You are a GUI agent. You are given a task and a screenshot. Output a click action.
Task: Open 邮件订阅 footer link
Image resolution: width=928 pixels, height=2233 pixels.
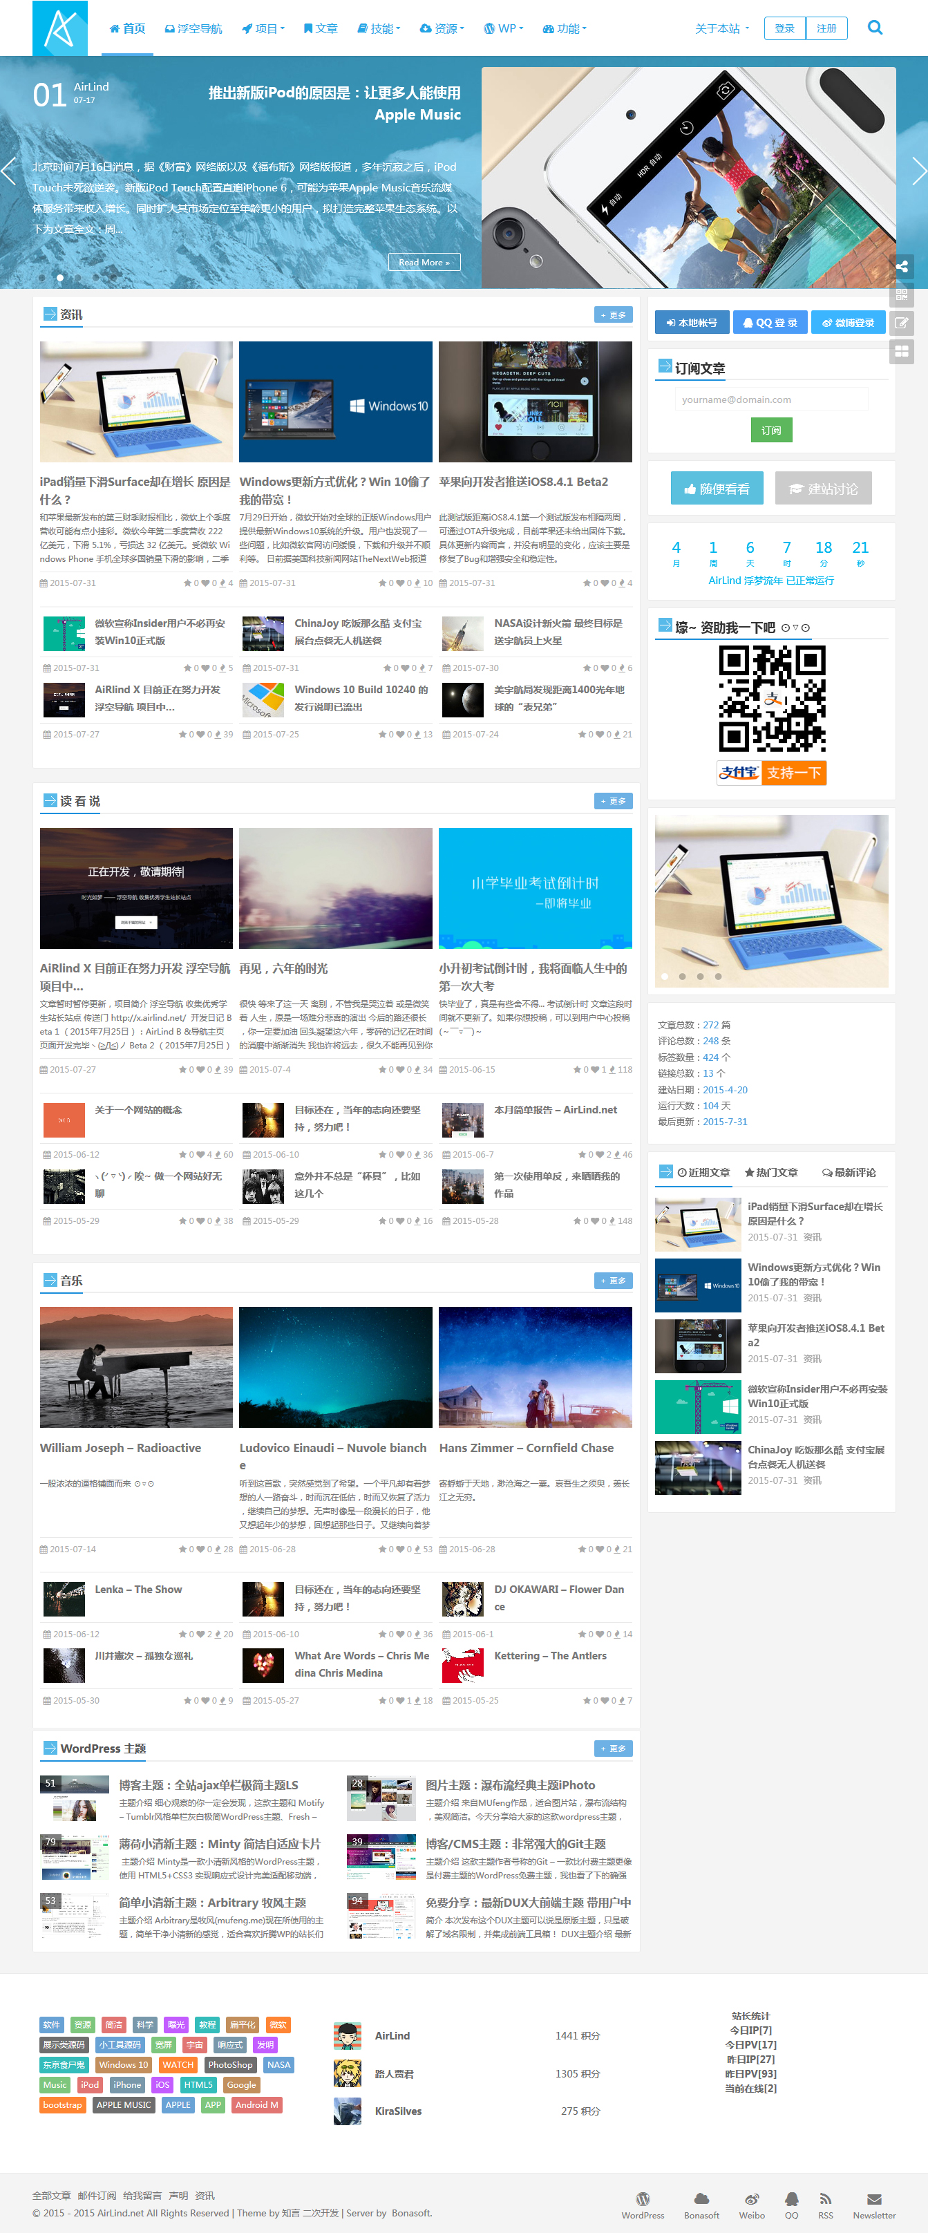pyautogui.click(x=97, y=2196)
